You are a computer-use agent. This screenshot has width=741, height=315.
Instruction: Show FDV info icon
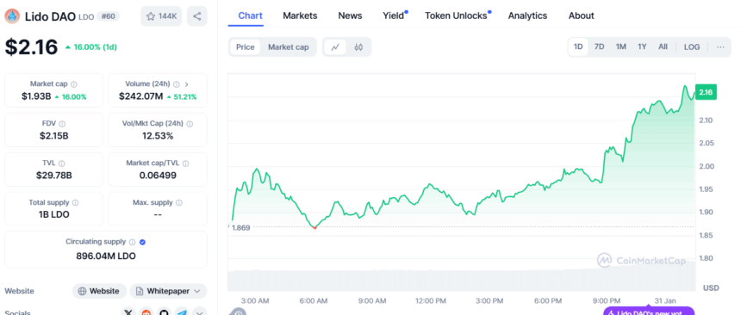[63, 124]
